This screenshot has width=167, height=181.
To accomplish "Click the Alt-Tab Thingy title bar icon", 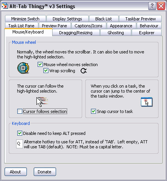I will pyautogui.click(x=5, y=6).
